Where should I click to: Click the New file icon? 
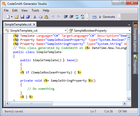tap(8, 17)
